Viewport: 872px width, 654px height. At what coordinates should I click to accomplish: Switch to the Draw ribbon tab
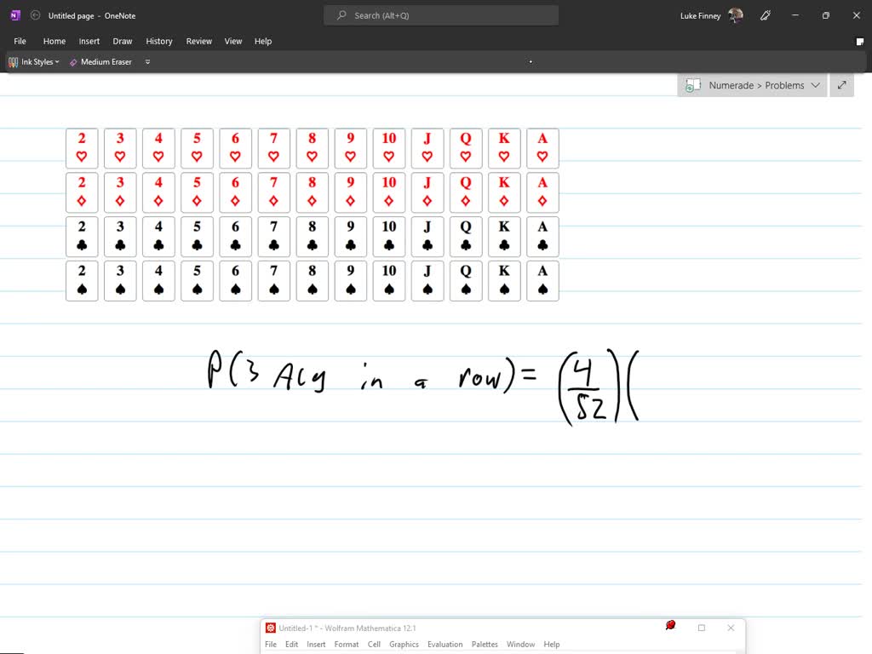(122, 40)
